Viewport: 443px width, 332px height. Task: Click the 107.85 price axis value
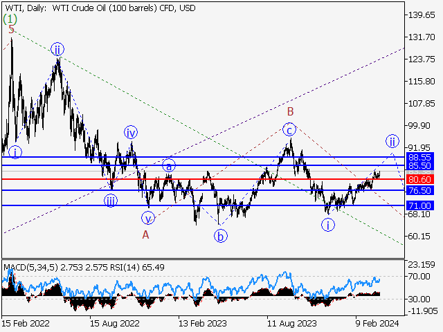pos(422,104)
